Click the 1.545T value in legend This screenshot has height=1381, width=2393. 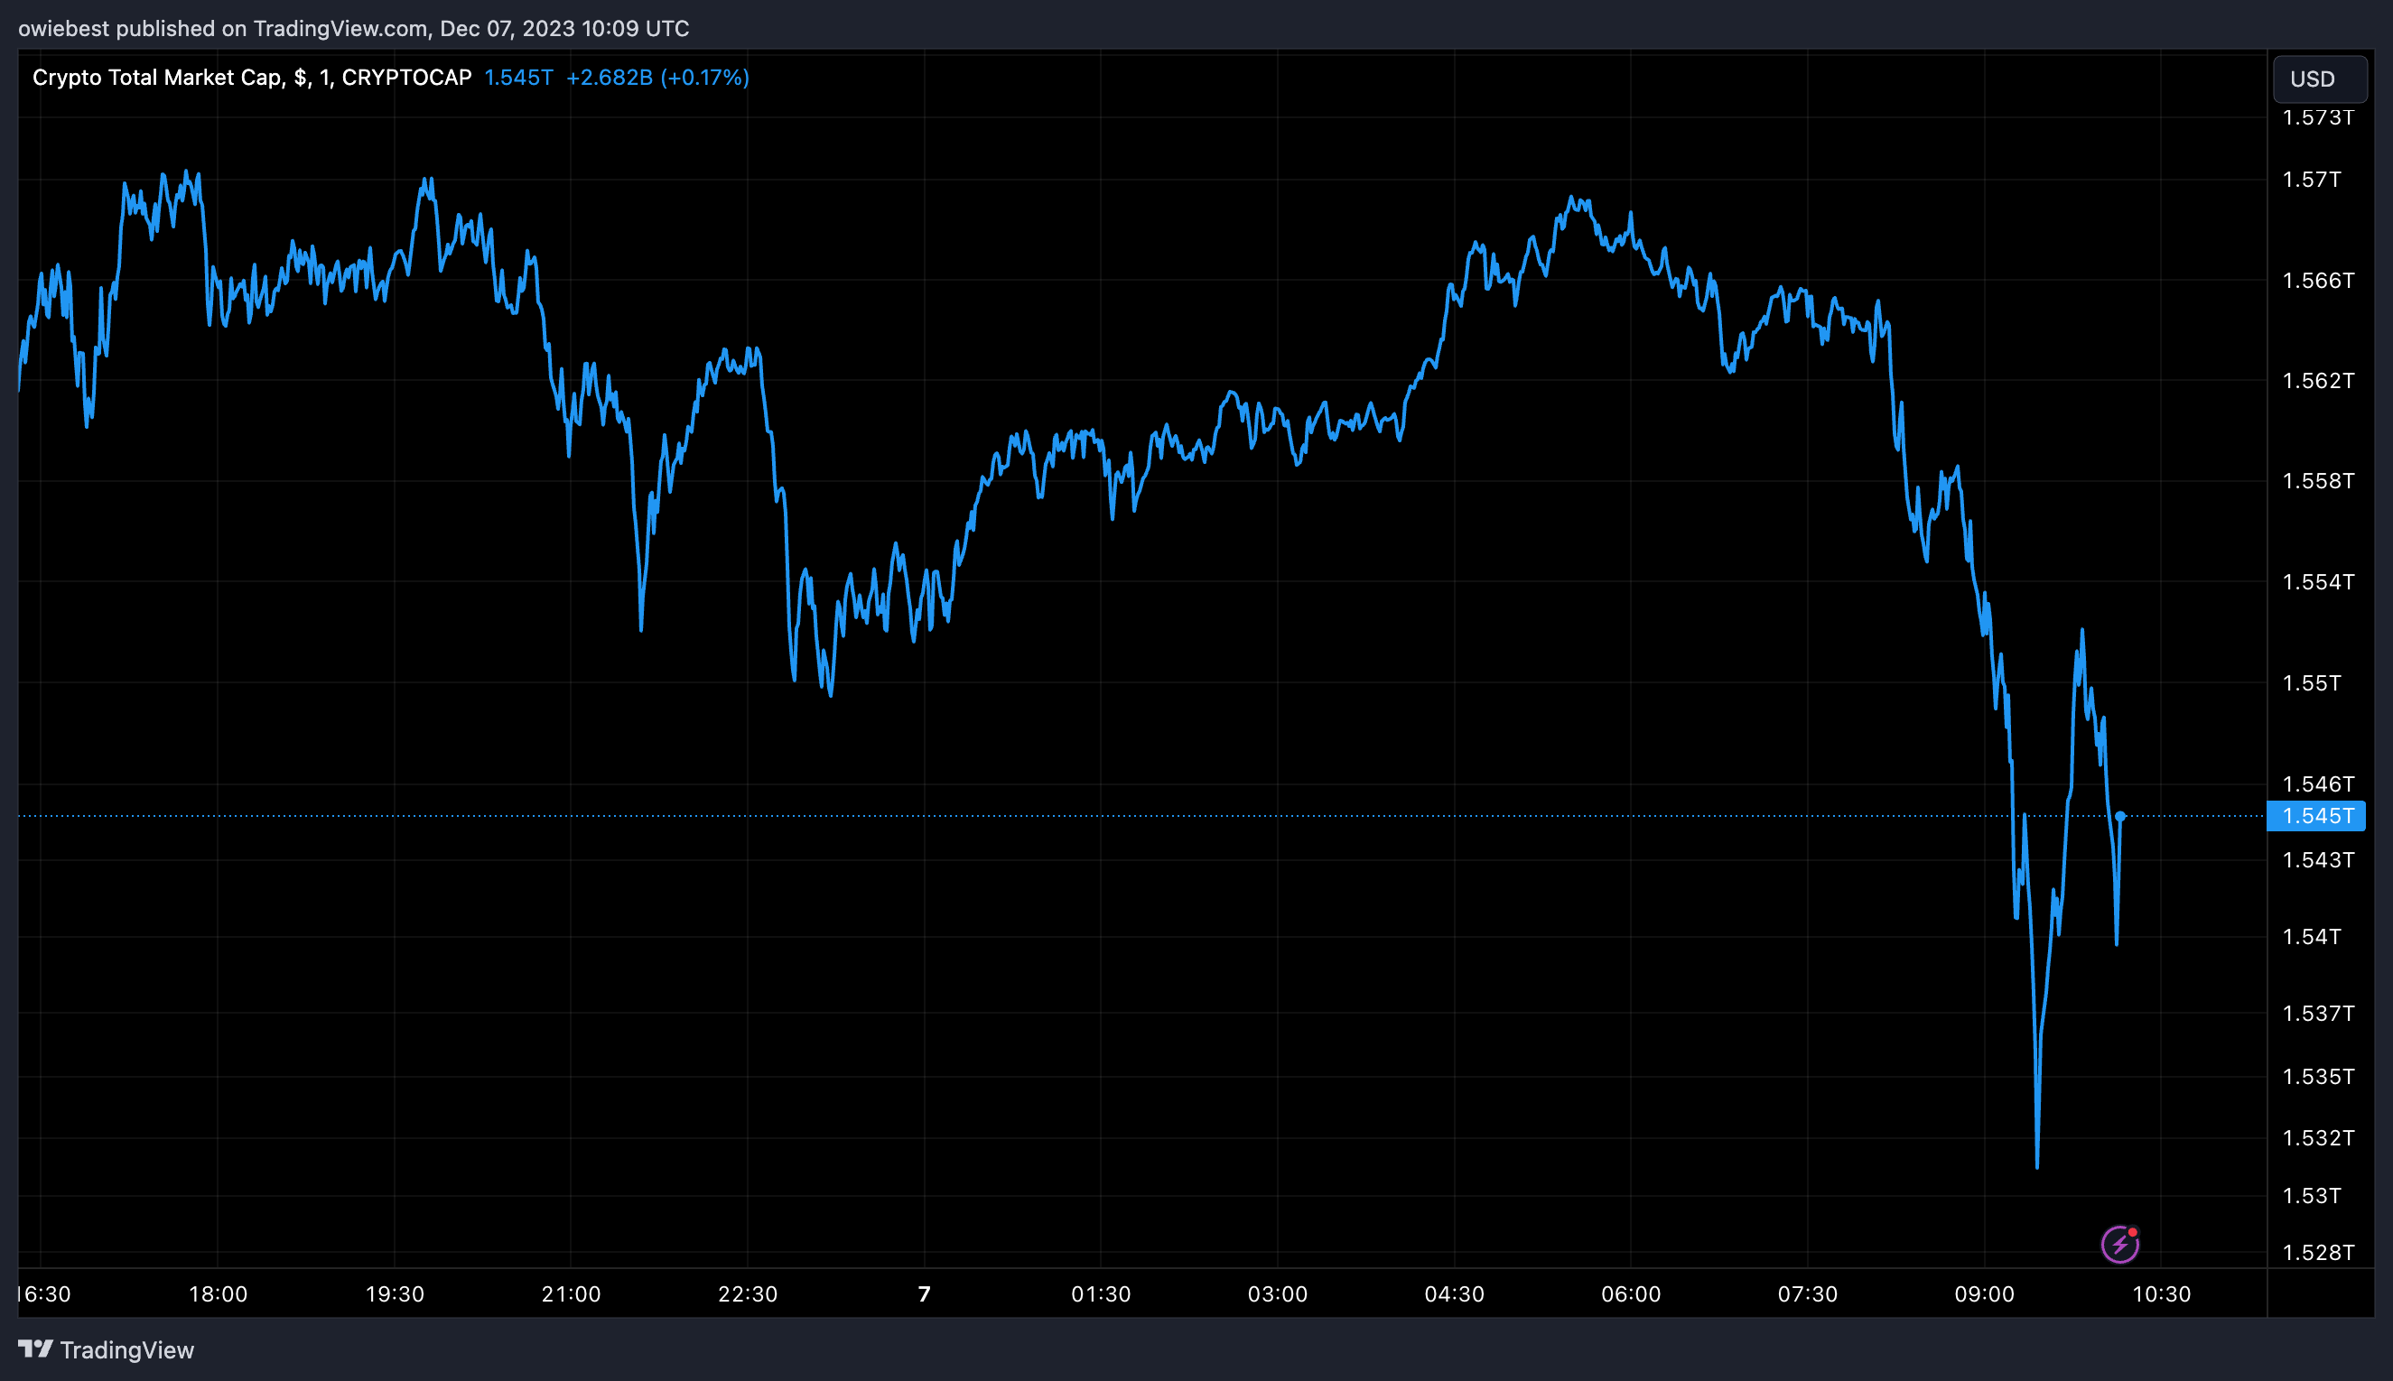point(518,78)
